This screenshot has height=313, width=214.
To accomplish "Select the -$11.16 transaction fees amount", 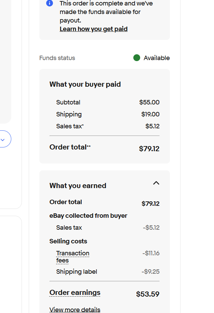I will (151, 253).
